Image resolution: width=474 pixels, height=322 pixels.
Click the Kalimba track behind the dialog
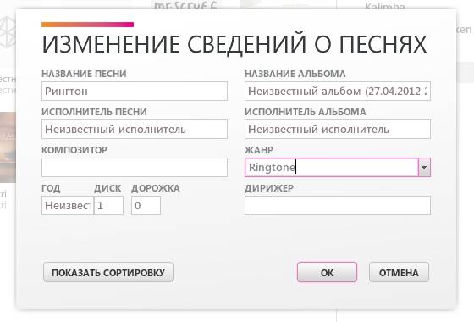pos(385,6)
